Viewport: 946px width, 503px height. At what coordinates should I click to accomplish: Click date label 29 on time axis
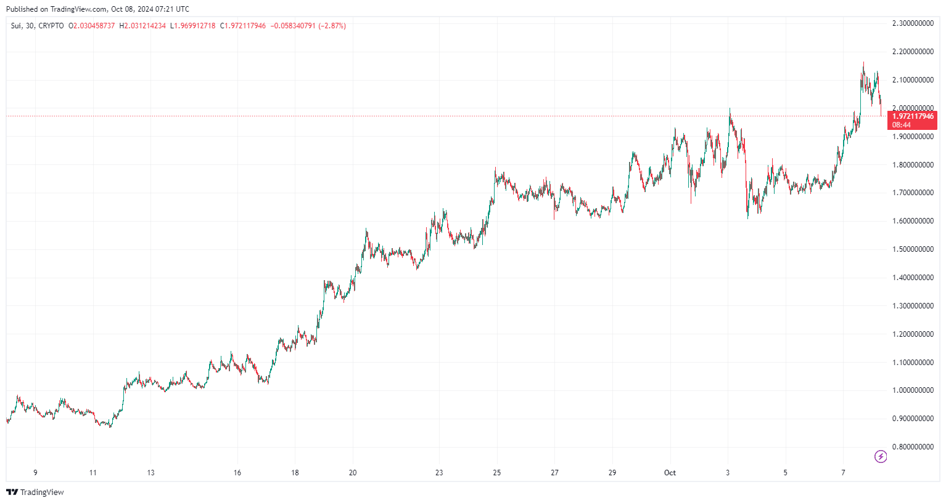coord(612,473)
